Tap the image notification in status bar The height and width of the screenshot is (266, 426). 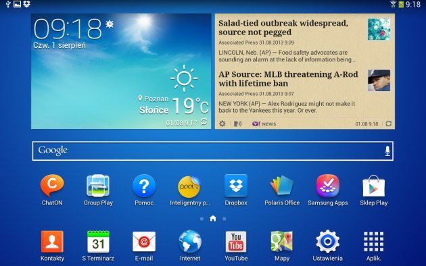coord(17,4)
